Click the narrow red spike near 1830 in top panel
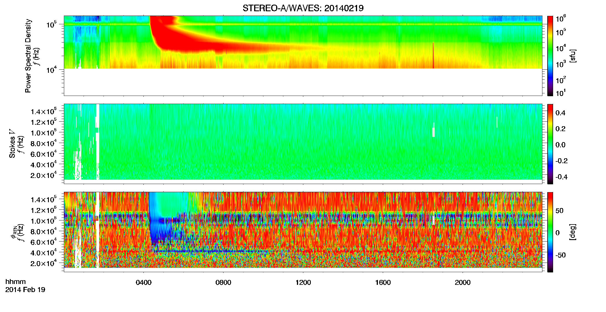The image size is (606, 312). click(x=433, y=55)
